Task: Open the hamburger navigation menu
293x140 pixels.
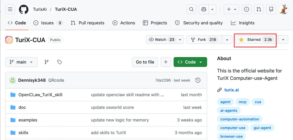Action: click(10, 9)
